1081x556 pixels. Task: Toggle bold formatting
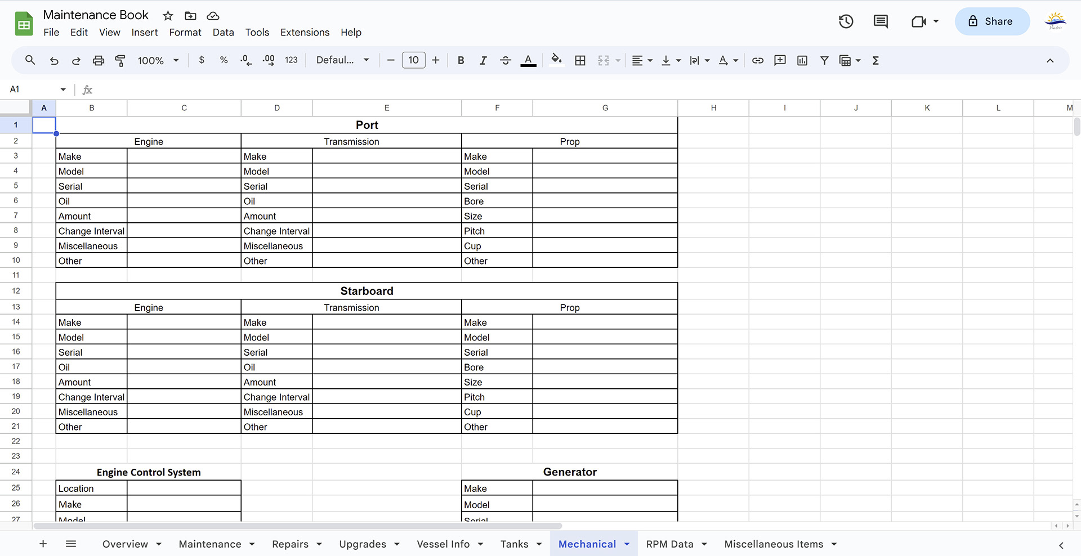(x=461, y=60)
